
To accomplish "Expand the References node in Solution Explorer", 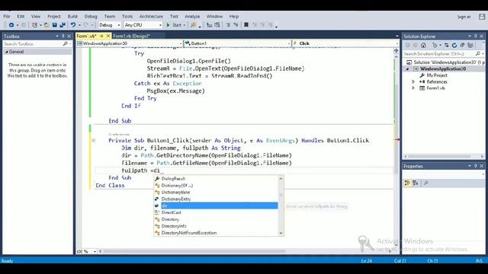I will 413,81.
